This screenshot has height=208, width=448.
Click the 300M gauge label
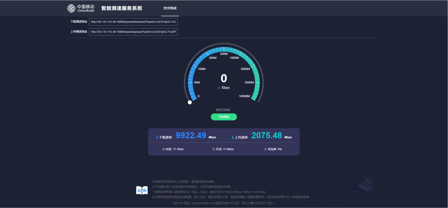[213, 58]
